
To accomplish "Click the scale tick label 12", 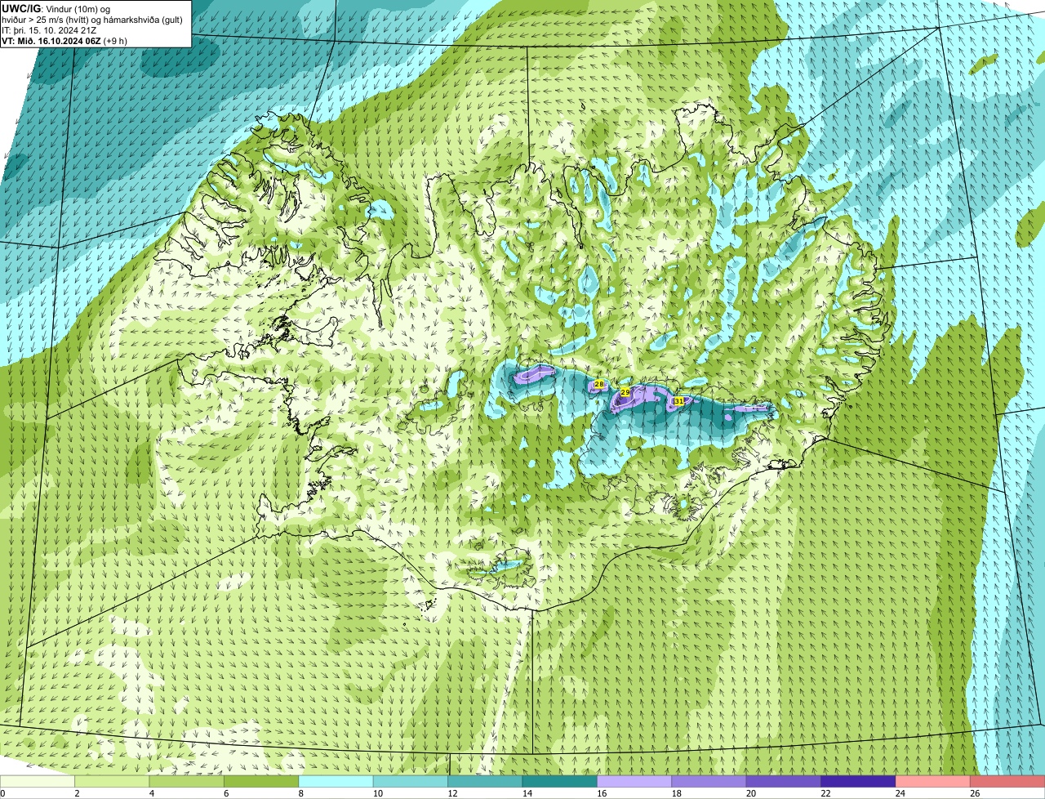I will point(451,793).
